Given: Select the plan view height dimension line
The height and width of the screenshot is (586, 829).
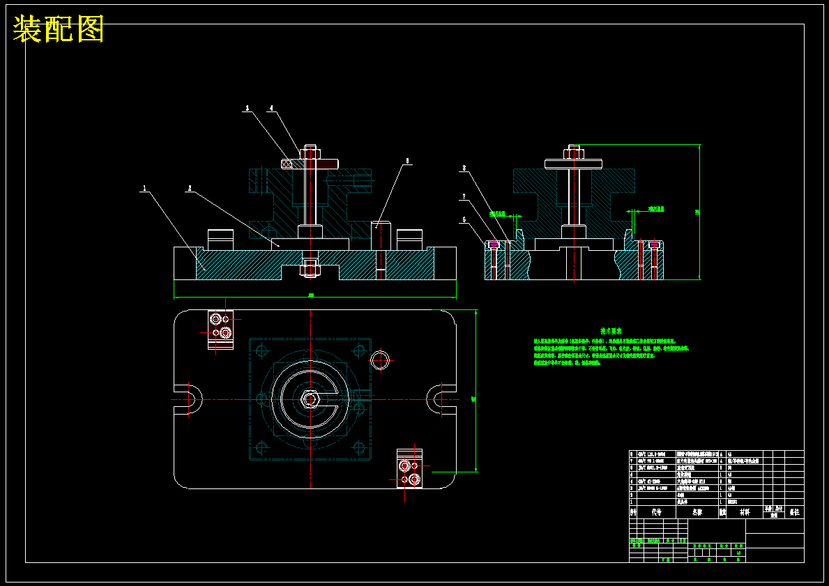Looking at the screenshot, I should [476, 391].
